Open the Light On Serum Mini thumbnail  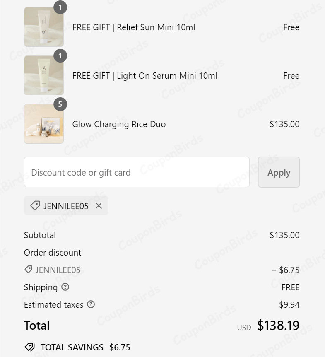pos(44,75)
